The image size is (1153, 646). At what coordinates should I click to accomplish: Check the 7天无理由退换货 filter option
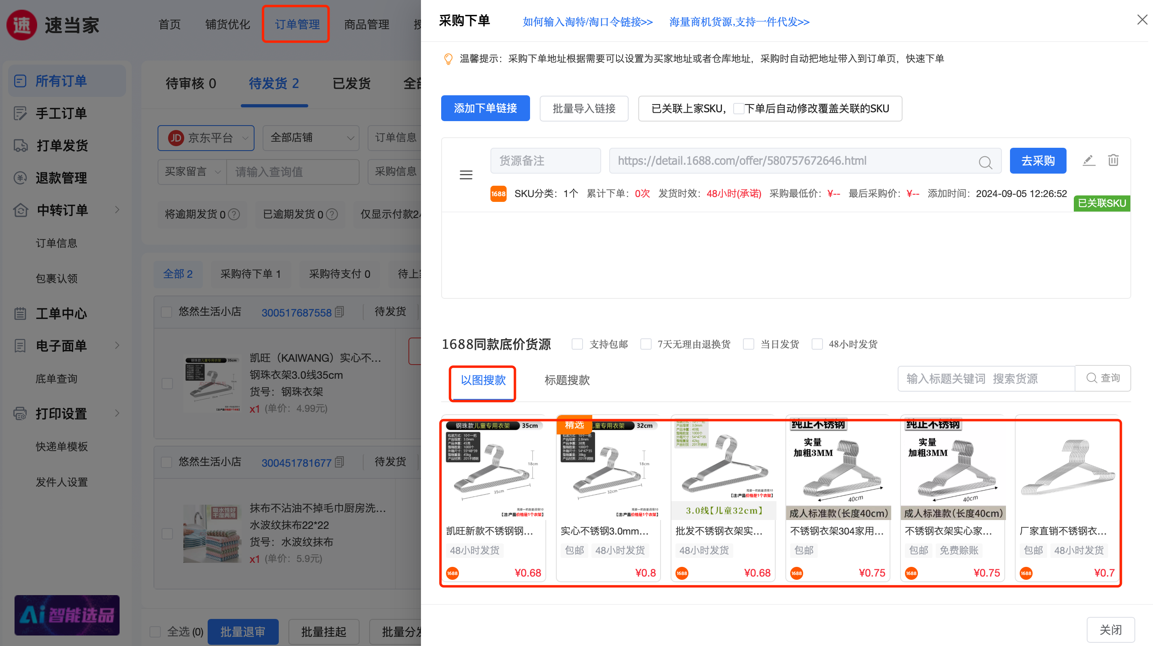[x=646, y=344]
